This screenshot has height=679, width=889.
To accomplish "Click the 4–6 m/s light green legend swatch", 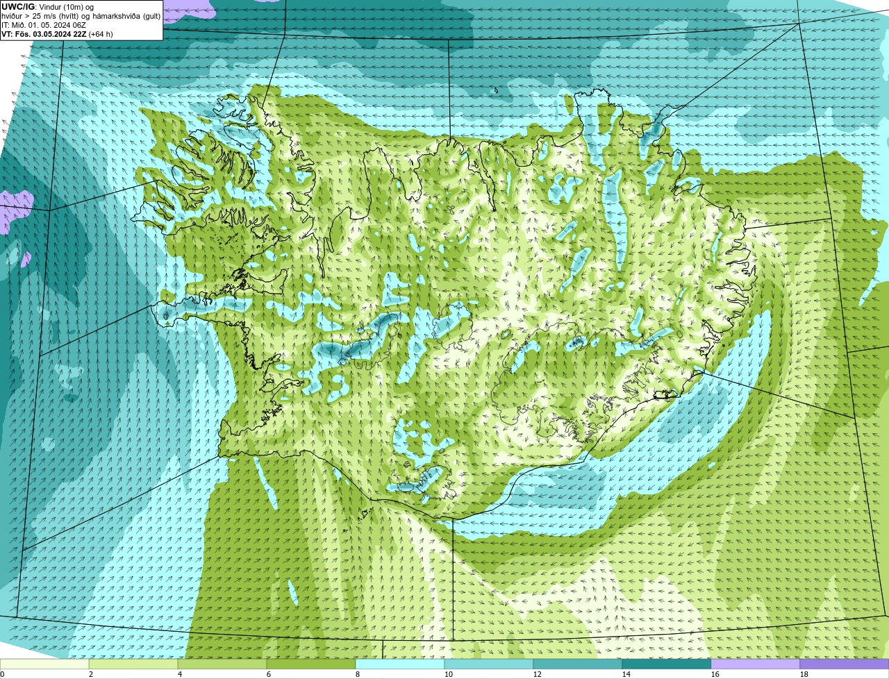I will click(222, 664).
